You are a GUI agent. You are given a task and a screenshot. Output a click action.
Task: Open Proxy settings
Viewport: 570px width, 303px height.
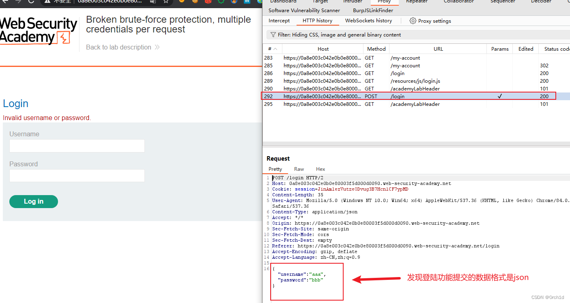430,21
